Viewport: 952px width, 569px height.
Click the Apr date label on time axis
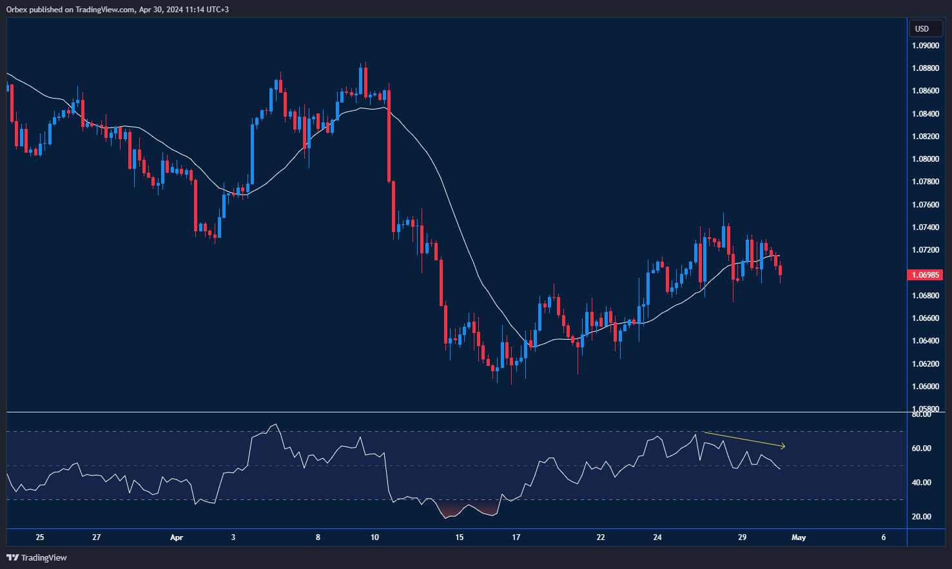point(177,537)
